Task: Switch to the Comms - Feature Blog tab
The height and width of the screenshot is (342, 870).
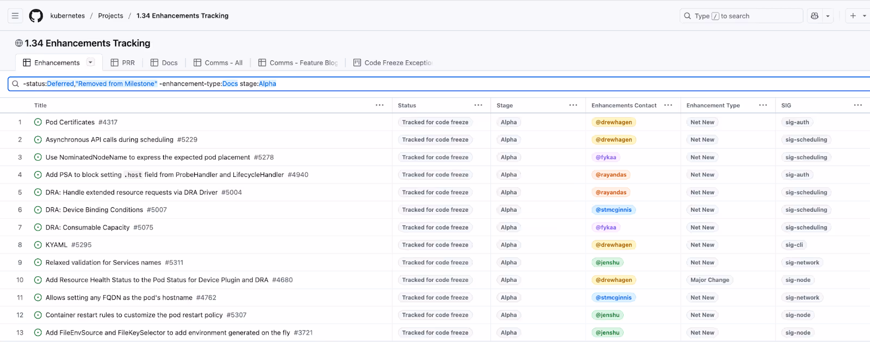Action: tap(298, 62)
